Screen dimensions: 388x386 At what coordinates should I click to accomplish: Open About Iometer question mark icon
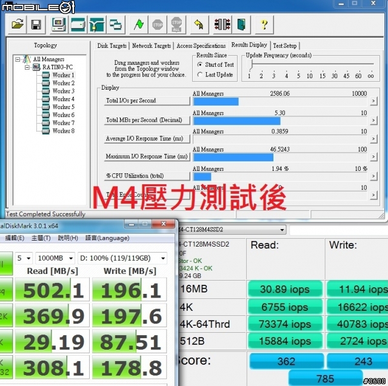264,25
